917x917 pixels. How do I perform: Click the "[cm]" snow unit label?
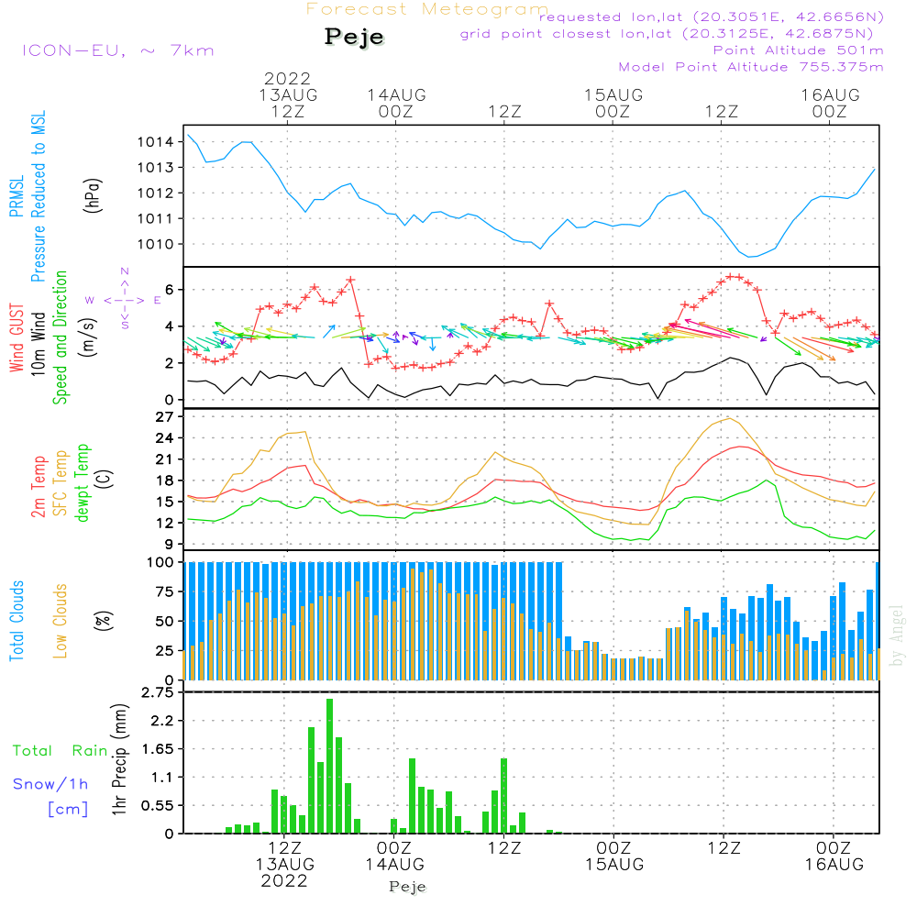pyautogui.click(x=68, y=810)
